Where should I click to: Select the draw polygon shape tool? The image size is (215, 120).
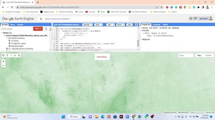tap(15, 56)
